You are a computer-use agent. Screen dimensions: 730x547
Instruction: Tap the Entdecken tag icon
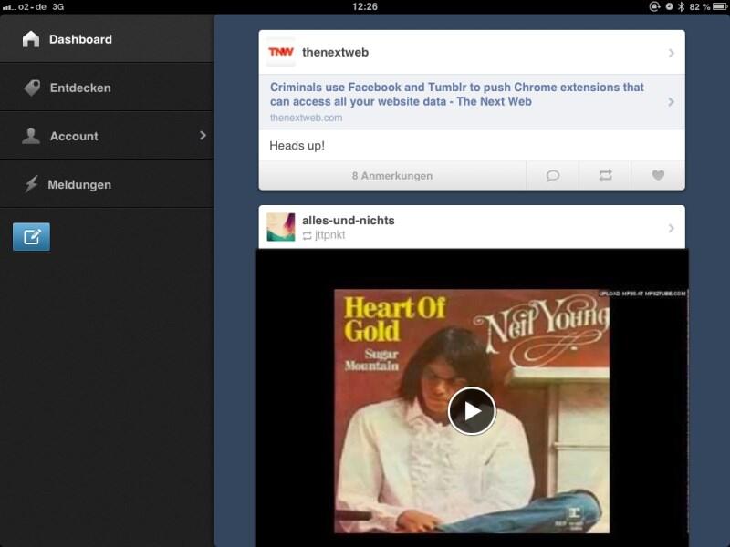(x=32, y=88)
